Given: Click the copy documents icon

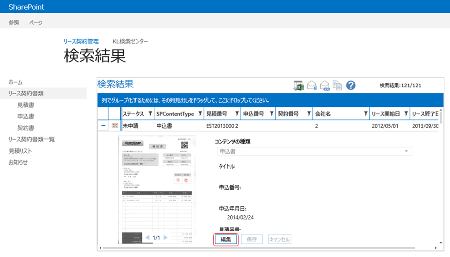Looking at the screenshot, I should point(337,86).
